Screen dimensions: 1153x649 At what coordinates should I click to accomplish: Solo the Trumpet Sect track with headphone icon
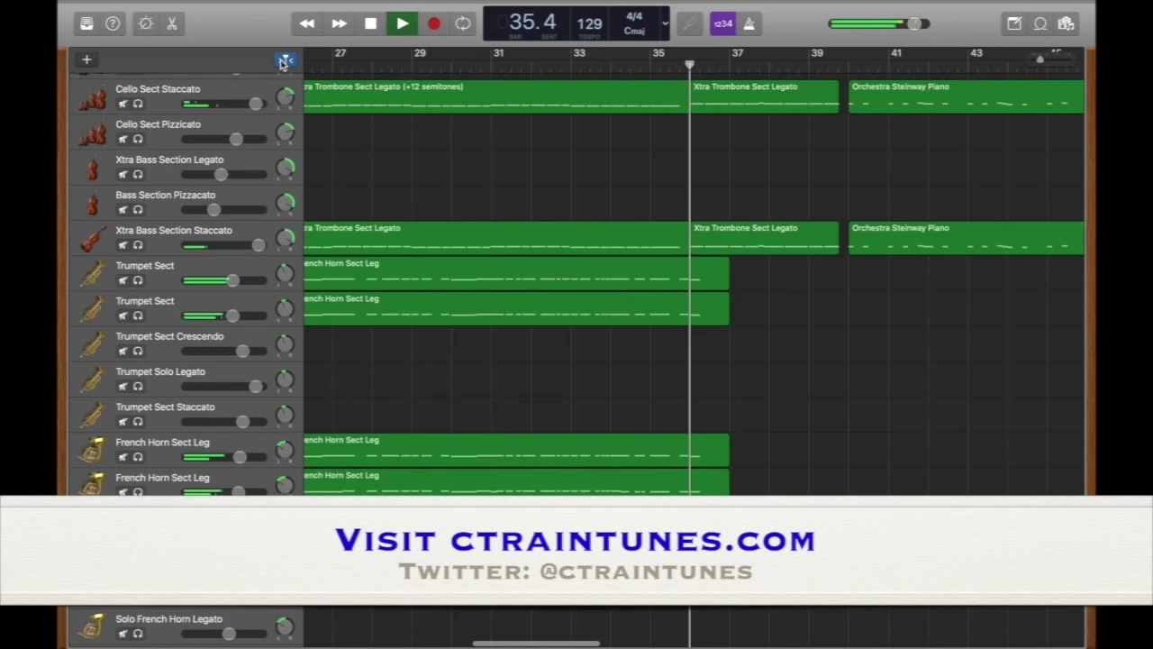pos(137,280)
